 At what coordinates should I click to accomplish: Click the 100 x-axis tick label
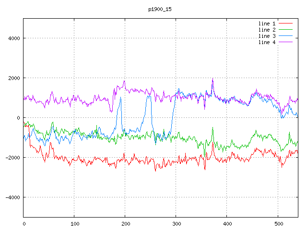point(74,223)
